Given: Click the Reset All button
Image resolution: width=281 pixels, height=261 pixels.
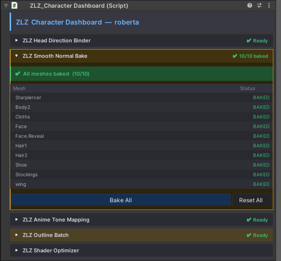Looking at the screenshot, I should click(251, 200).
